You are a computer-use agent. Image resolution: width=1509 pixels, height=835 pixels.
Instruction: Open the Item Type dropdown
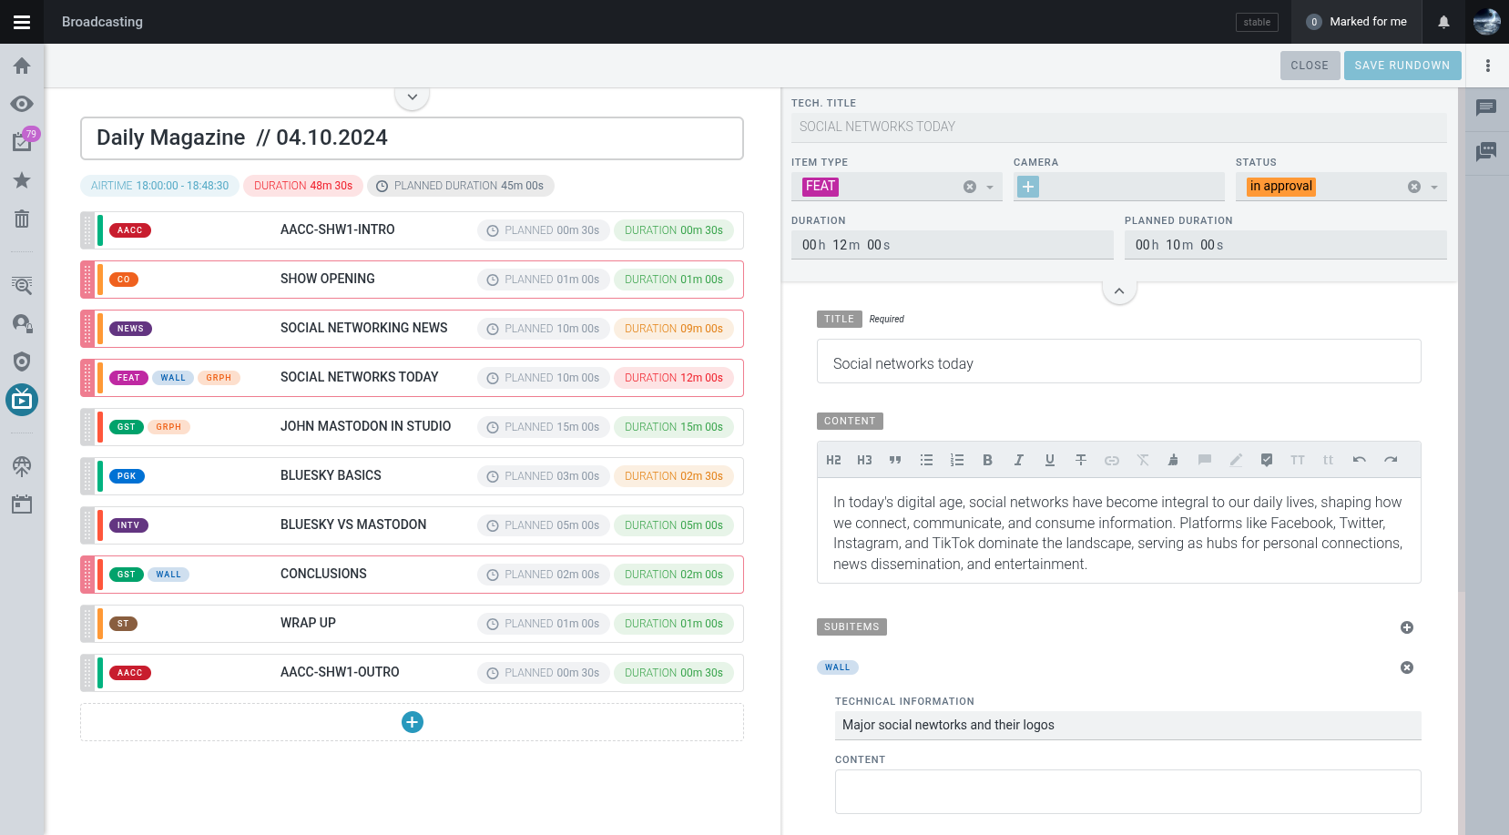coord(990,188)
